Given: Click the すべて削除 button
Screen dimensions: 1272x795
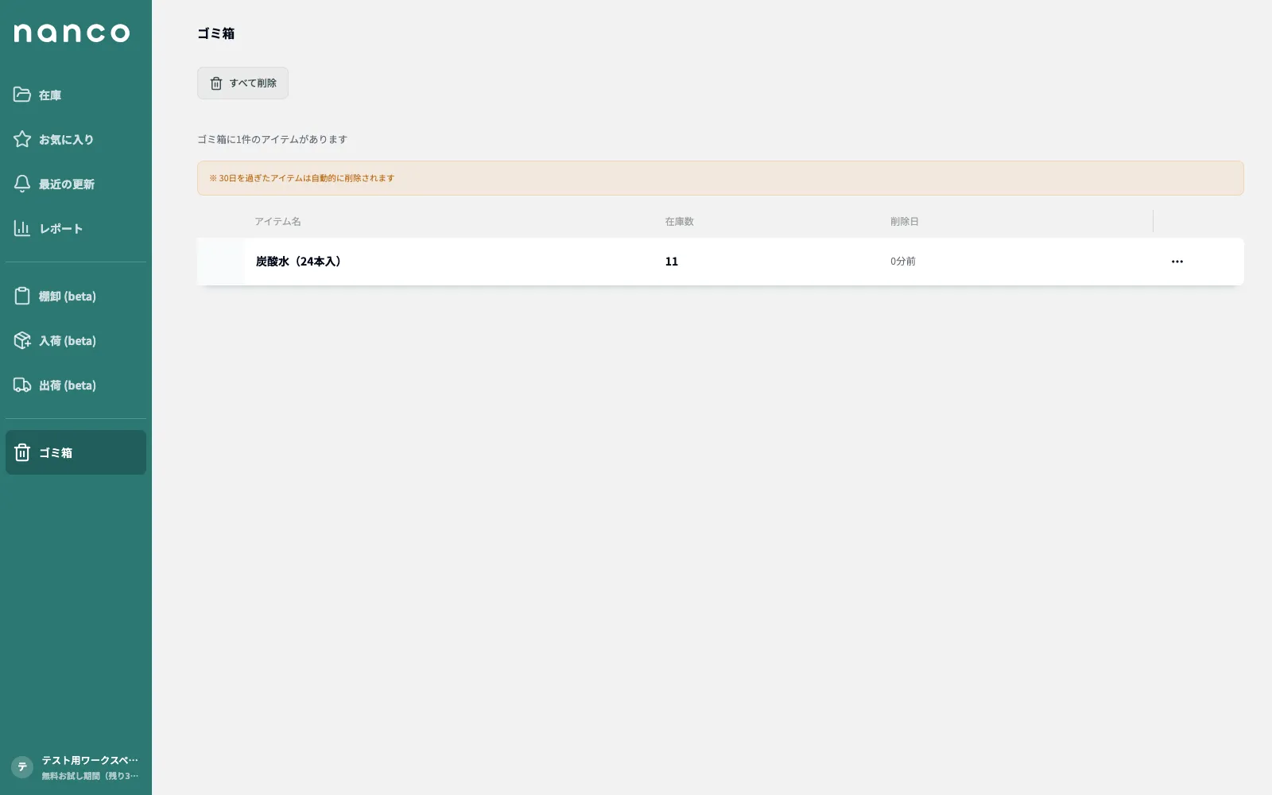Looking at the screenshot, I should (242, 83).
